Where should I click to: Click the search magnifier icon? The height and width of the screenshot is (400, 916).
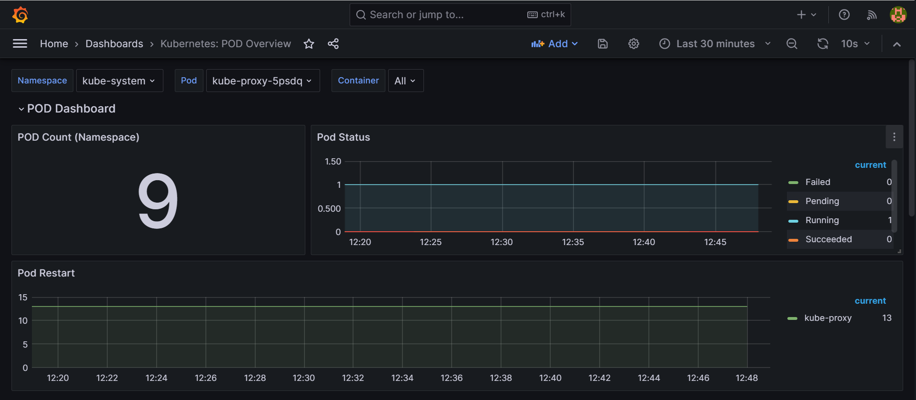click(361, 15)
